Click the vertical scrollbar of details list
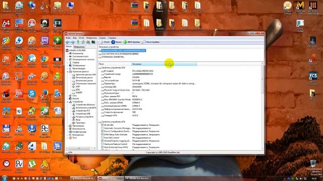The image size is (323, 181). [x=262, y=106]
